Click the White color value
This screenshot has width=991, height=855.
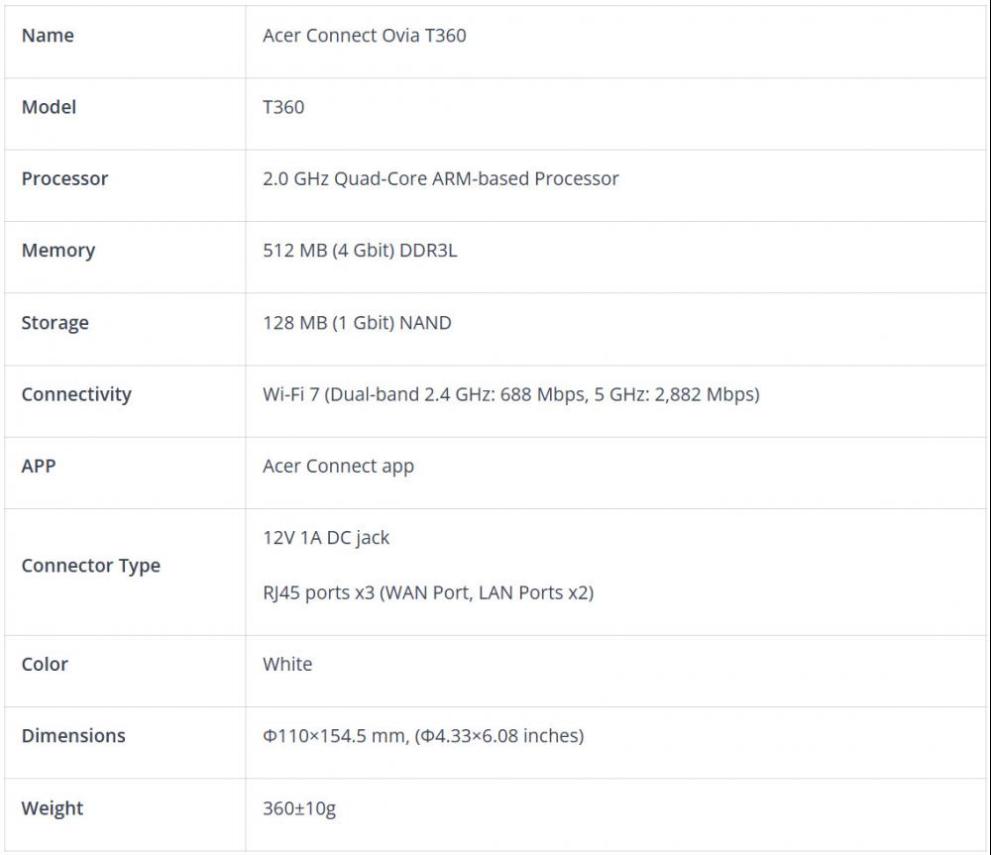(287, 665)
